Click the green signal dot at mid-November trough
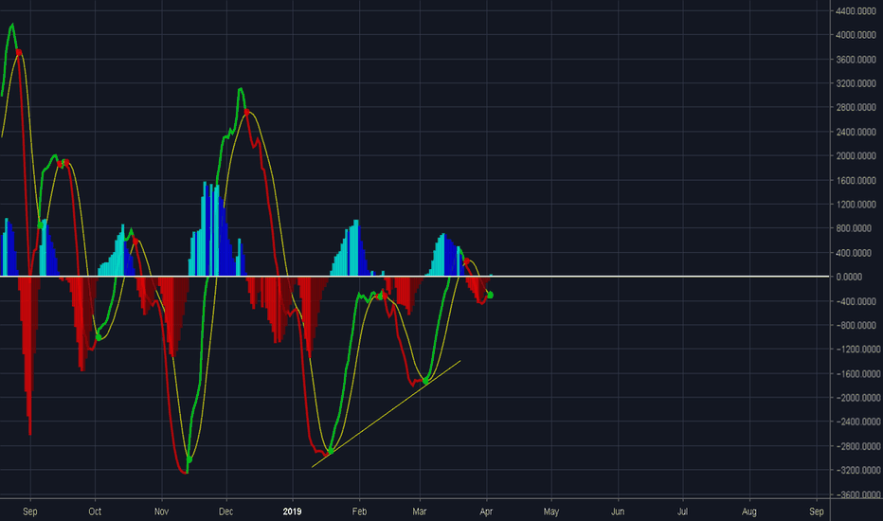883x521 pixels. 189,459
